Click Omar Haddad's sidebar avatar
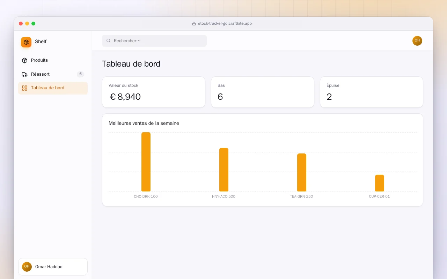This screenshot has width=447, height=279. click(x=27, y=267)
